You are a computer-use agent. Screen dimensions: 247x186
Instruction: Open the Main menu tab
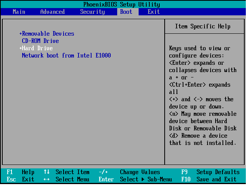pyautogui.click(x=19, y=12)
